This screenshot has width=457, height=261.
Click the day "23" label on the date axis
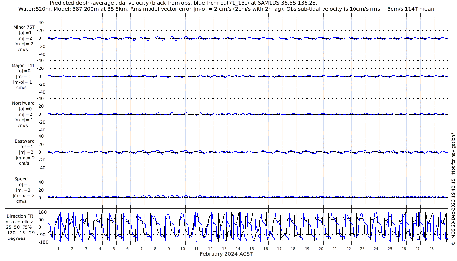click(362, 249)
